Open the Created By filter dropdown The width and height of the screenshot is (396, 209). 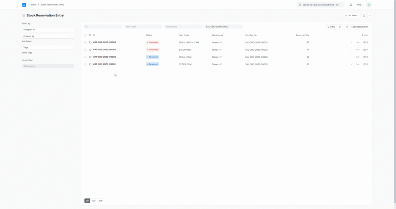pos(48,36)
